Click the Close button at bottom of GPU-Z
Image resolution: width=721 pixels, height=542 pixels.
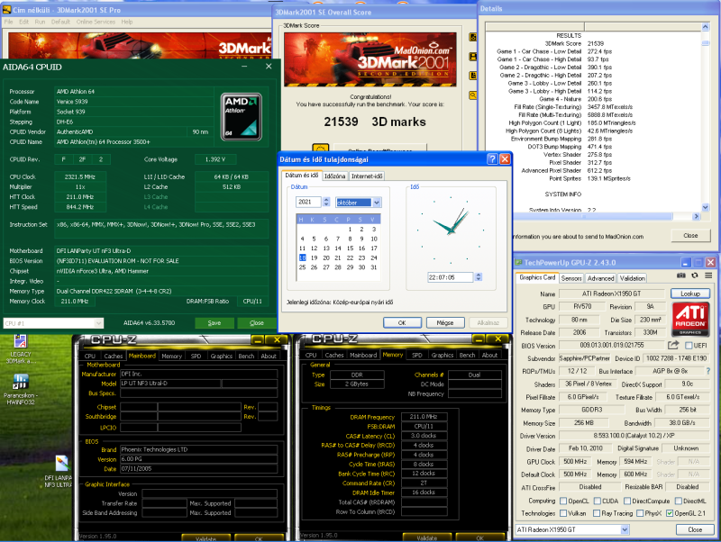coord(695,529)
